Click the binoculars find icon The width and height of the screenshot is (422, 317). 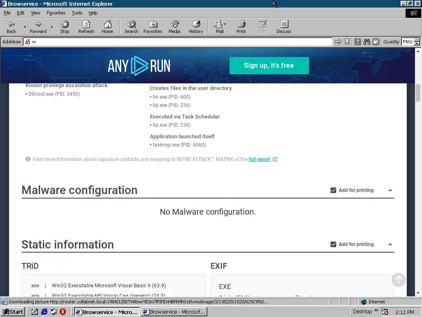pyautogui.click(x=366, y=42)
